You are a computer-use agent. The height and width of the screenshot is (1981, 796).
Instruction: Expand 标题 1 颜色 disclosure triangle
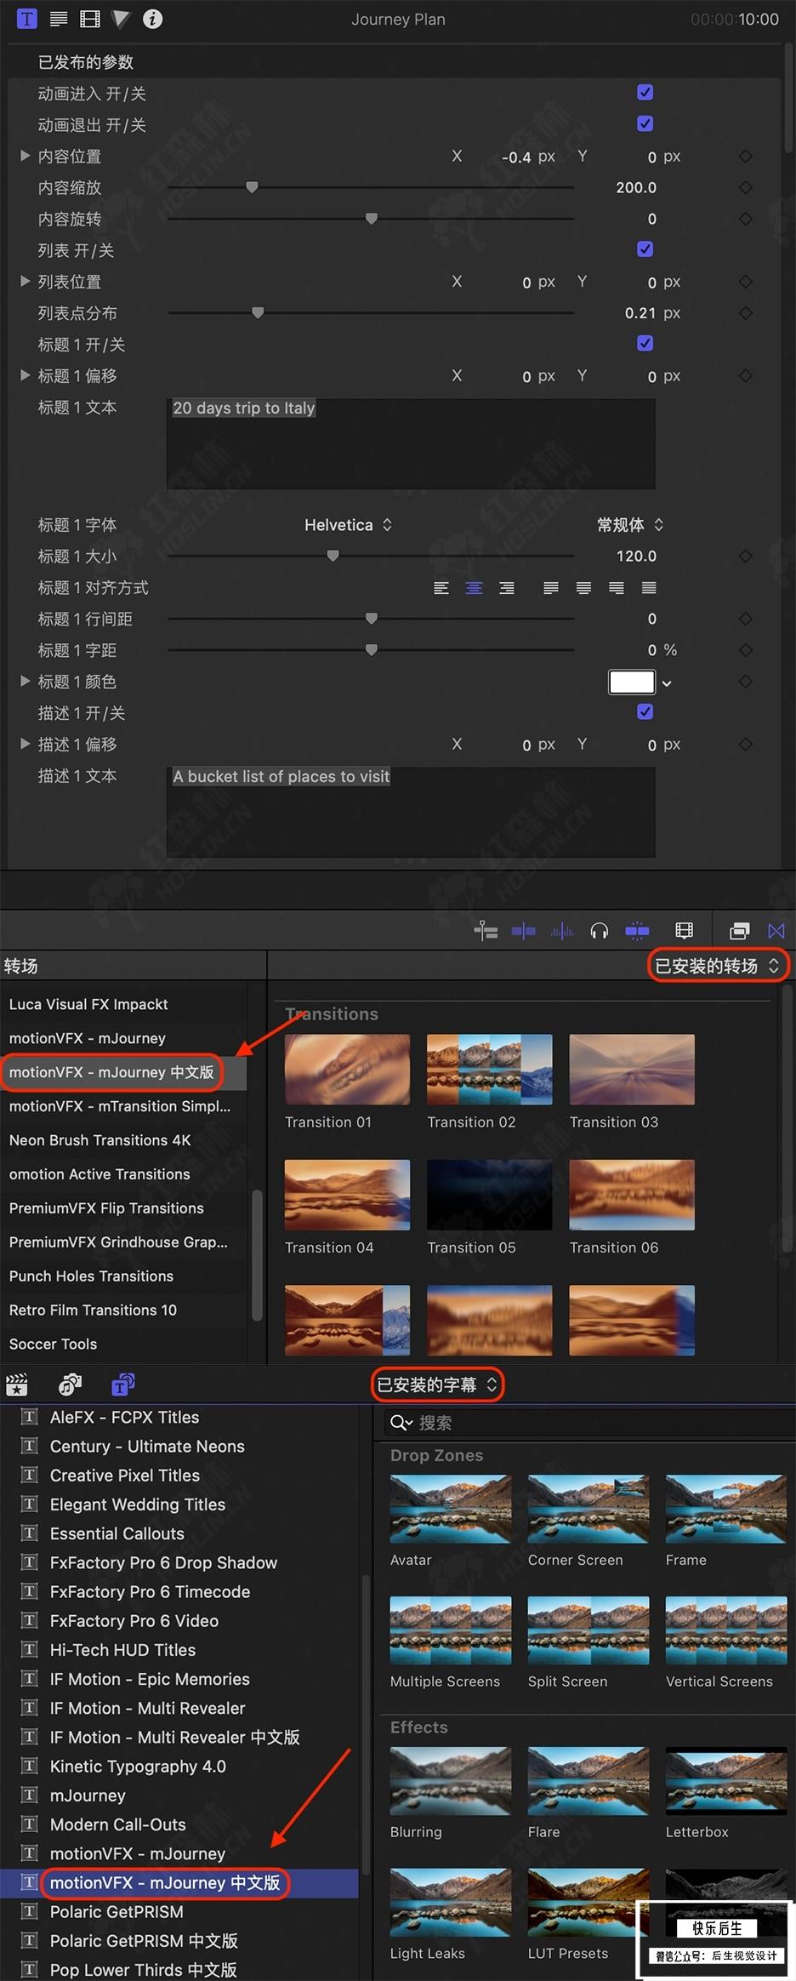pyautogui.click(x=26, y=682)
